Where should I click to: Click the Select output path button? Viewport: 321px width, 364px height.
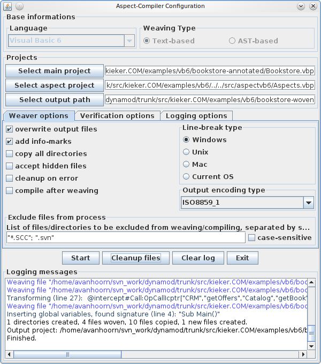point(55,99)
